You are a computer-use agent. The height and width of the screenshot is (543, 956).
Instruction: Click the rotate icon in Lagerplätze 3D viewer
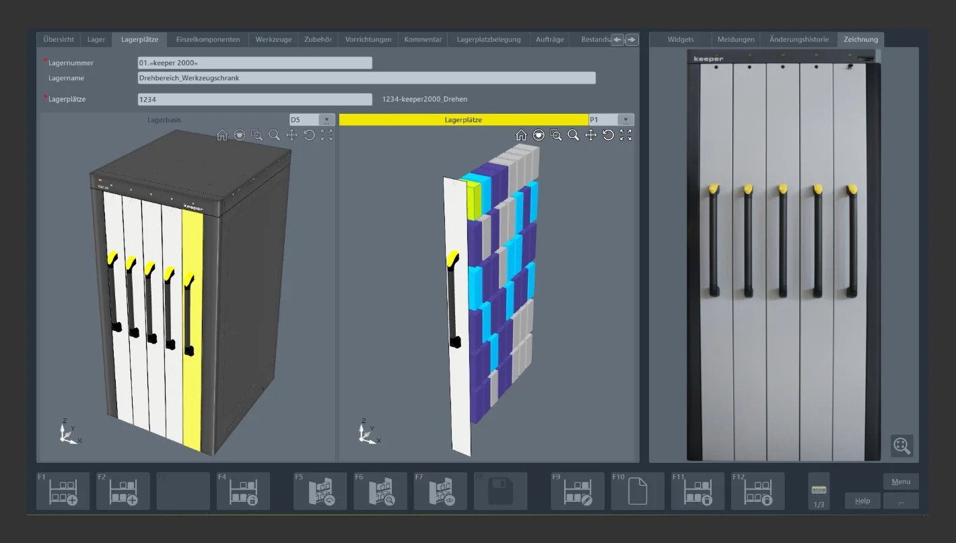coord(608,135)
